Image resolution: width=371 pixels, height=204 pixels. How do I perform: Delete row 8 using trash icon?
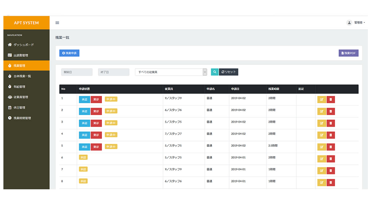point(331,183)
